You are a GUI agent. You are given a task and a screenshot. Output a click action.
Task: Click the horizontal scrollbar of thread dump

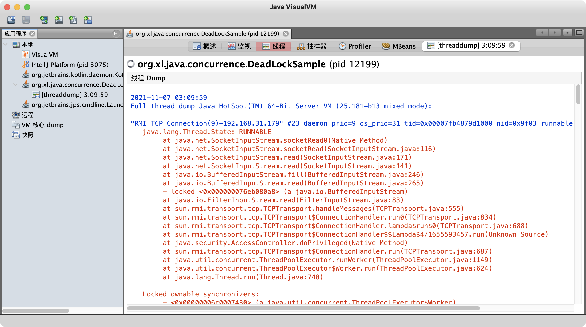click(304, 308)
